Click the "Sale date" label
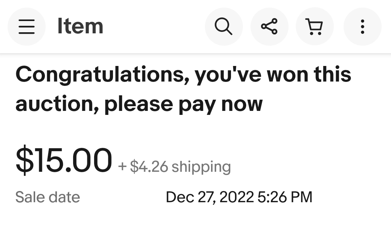Image resolution: width=391 pixels, height=241 pixels. [x=48, y=197]
